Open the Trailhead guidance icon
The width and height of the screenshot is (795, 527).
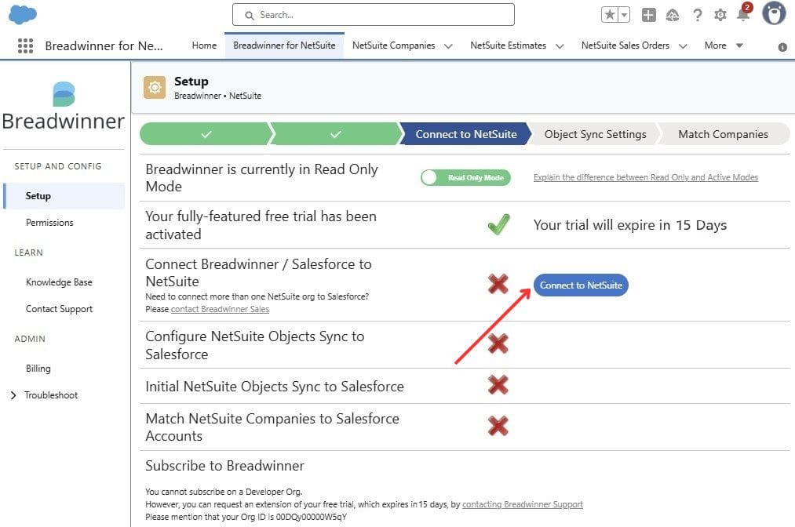673,15
